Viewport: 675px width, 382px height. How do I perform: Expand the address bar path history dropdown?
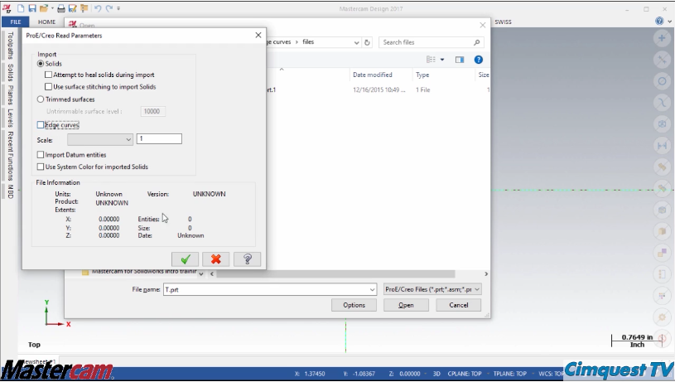click(356, 42)
